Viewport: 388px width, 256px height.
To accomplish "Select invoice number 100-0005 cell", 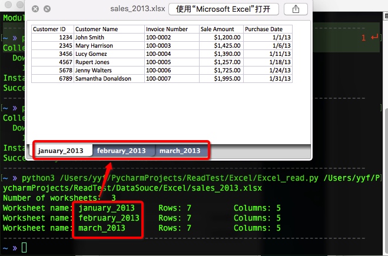I will click(171, 62).
